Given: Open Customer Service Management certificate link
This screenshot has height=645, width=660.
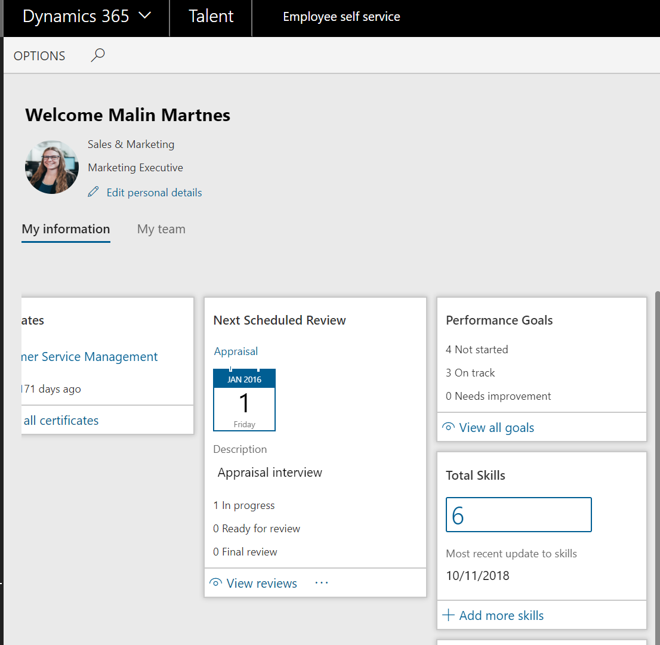Looking at the screenshot, I should click(x=90, y=357).
